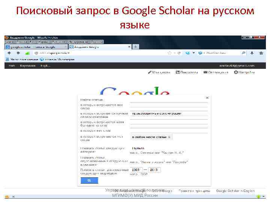Click the Firefox icon in the title bar
Image resolution: width=270 pixels, height=202 pixels.
[x=6, y=38]
